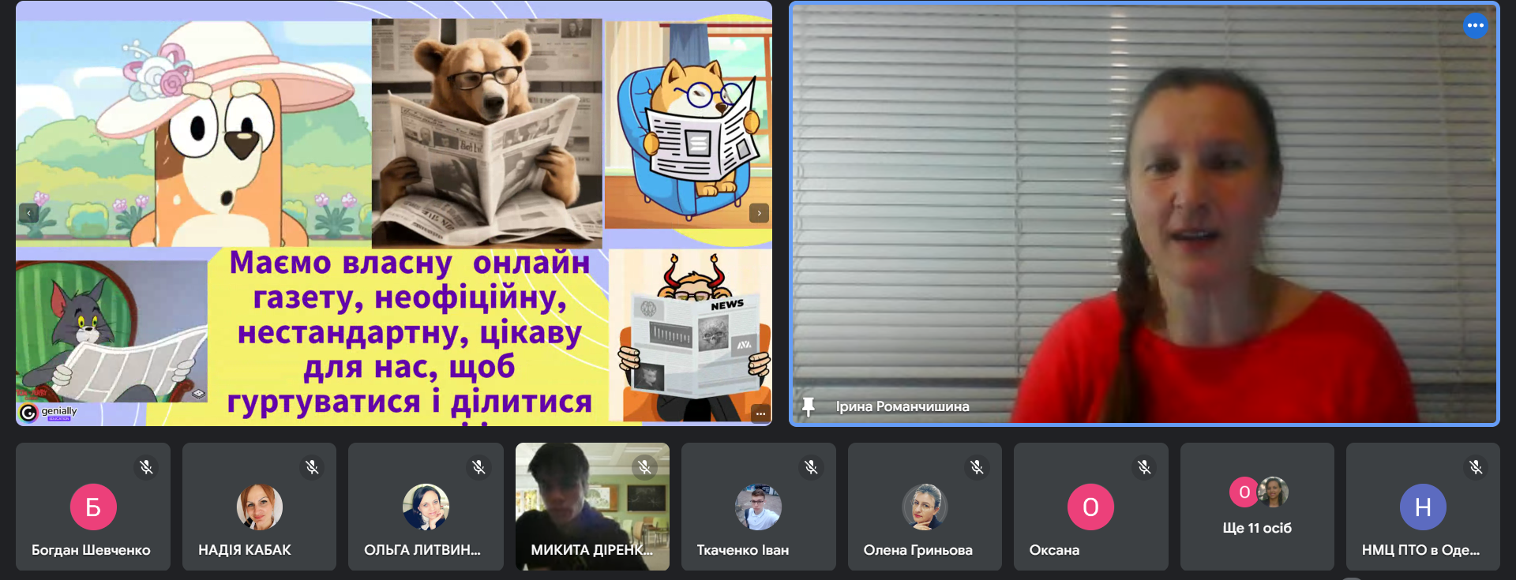1516x580 pixels.
Task: Click НАДІЯ КАБАК's profile photo
Action: click(x=259, y=507)
